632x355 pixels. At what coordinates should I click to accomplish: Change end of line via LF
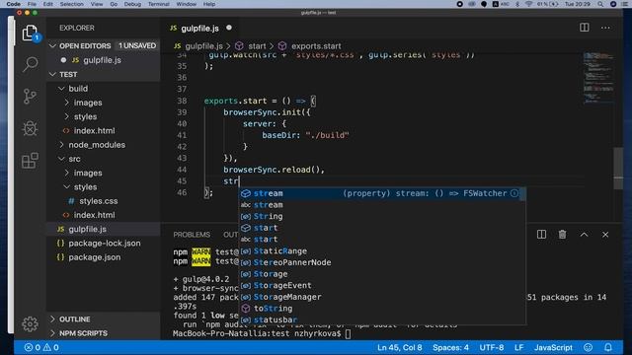click(518, 347)
